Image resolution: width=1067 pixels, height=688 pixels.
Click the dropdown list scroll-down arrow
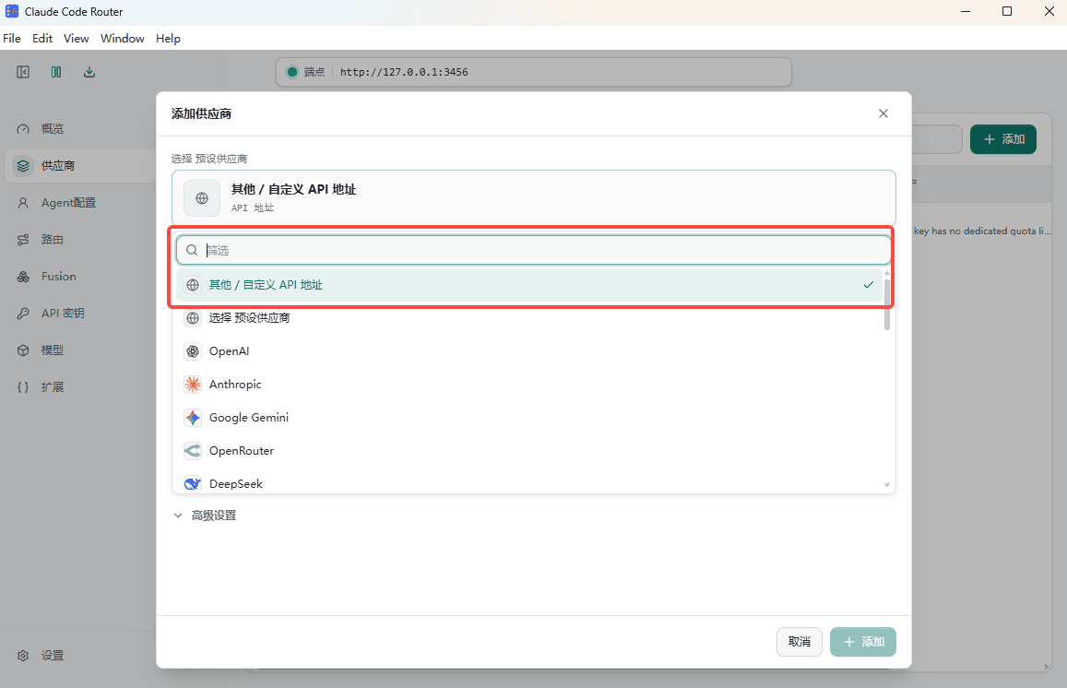coord(886,485)
